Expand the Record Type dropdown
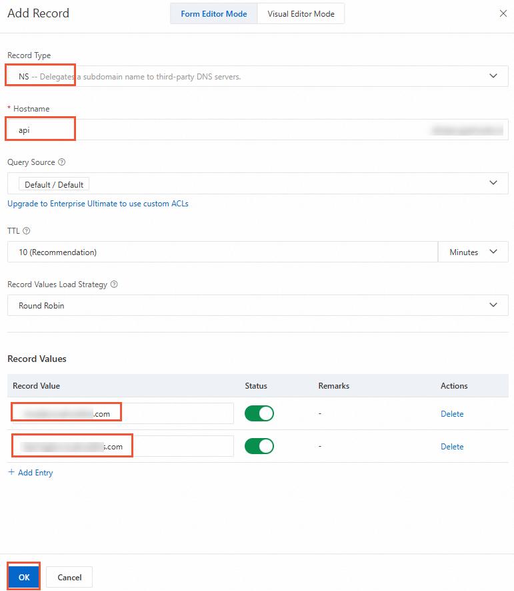The height and width of the screenshot is (591, 514). (x=258, y=76)
